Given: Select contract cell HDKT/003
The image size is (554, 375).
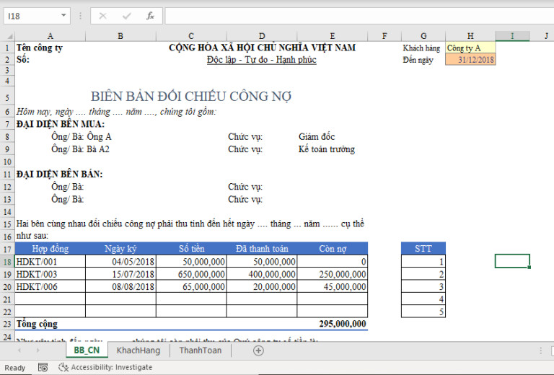Looking at the screenshot, I should (x=50, y=274).
